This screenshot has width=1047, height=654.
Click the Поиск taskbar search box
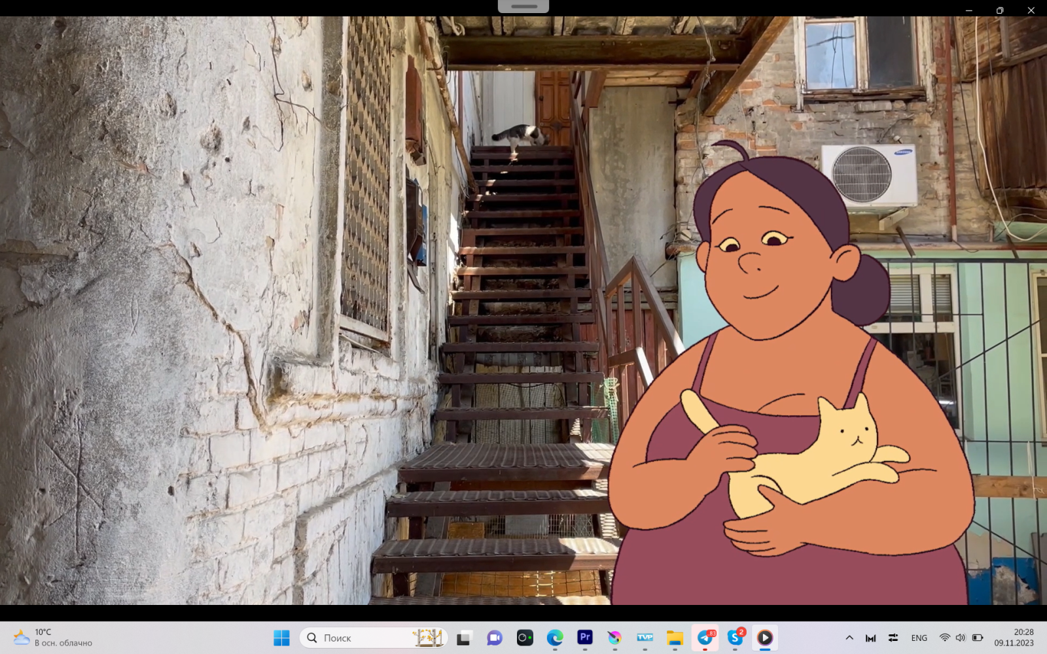[x=374, y=638]
